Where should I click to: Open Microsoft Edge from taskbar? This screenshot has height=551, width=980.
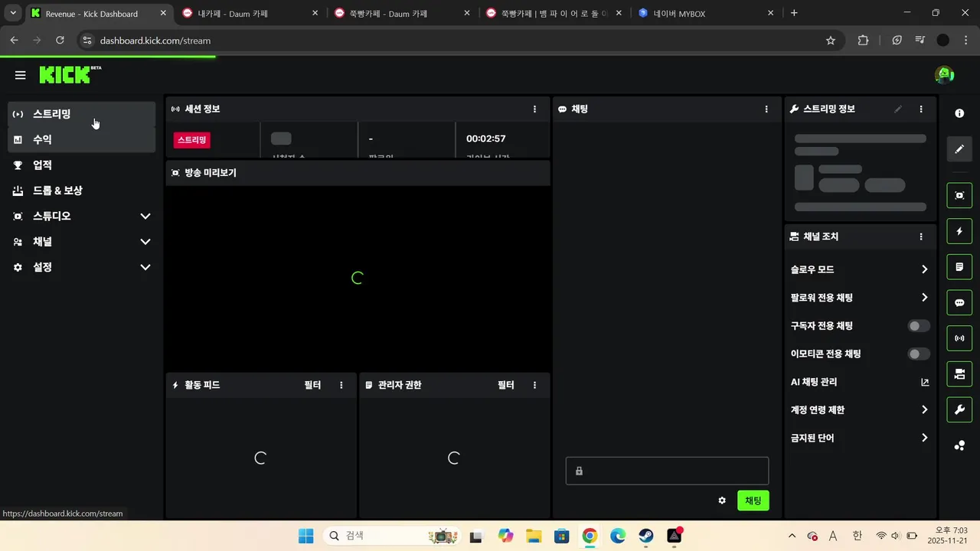coord(618,536)
